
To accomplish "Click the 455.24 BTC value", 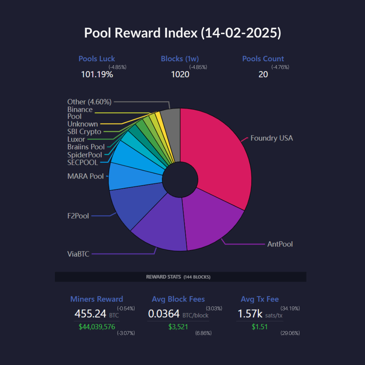I will click(x=97, y=314).
